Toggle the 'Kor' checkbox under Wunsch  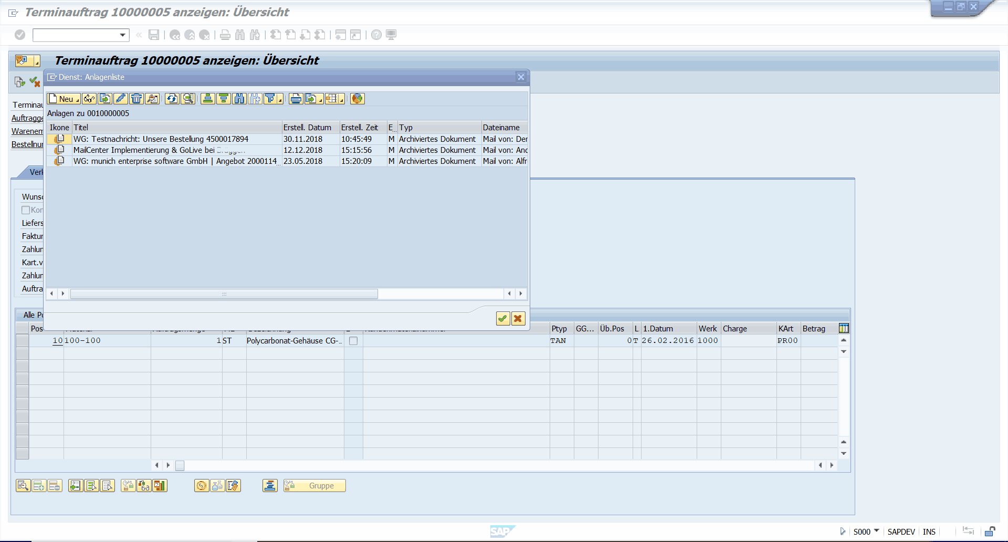pyautogui.click(x=25, y=210)
